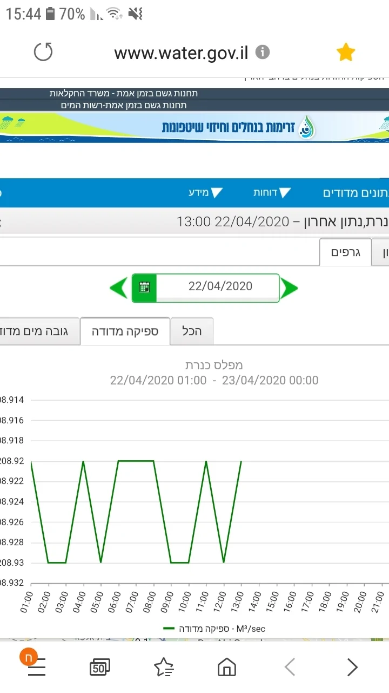The image size is (389, 693).
Task: Click the 22/04/2020 date field
Action: 219,286
